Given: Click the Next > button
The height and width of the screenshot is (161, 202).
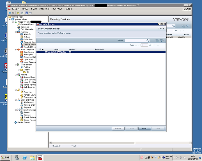Looking at the screenshot, I should pos(144,129).
